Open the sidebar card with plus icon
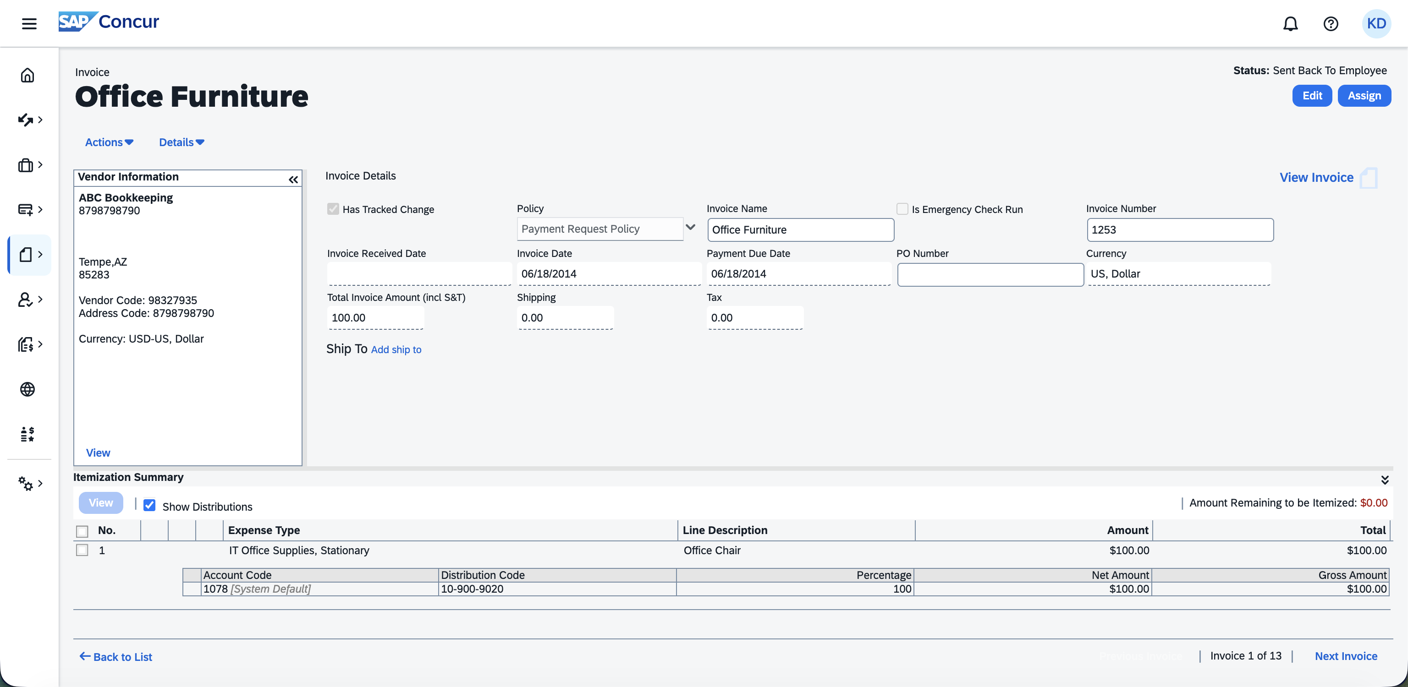 (x=26, y=210)
